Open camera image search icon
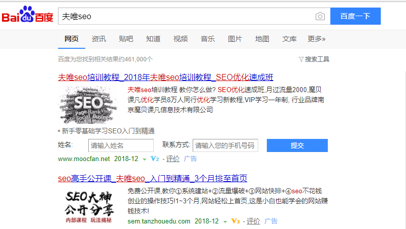406x229 pixels. pyautogui.click(x=320, y=16)
